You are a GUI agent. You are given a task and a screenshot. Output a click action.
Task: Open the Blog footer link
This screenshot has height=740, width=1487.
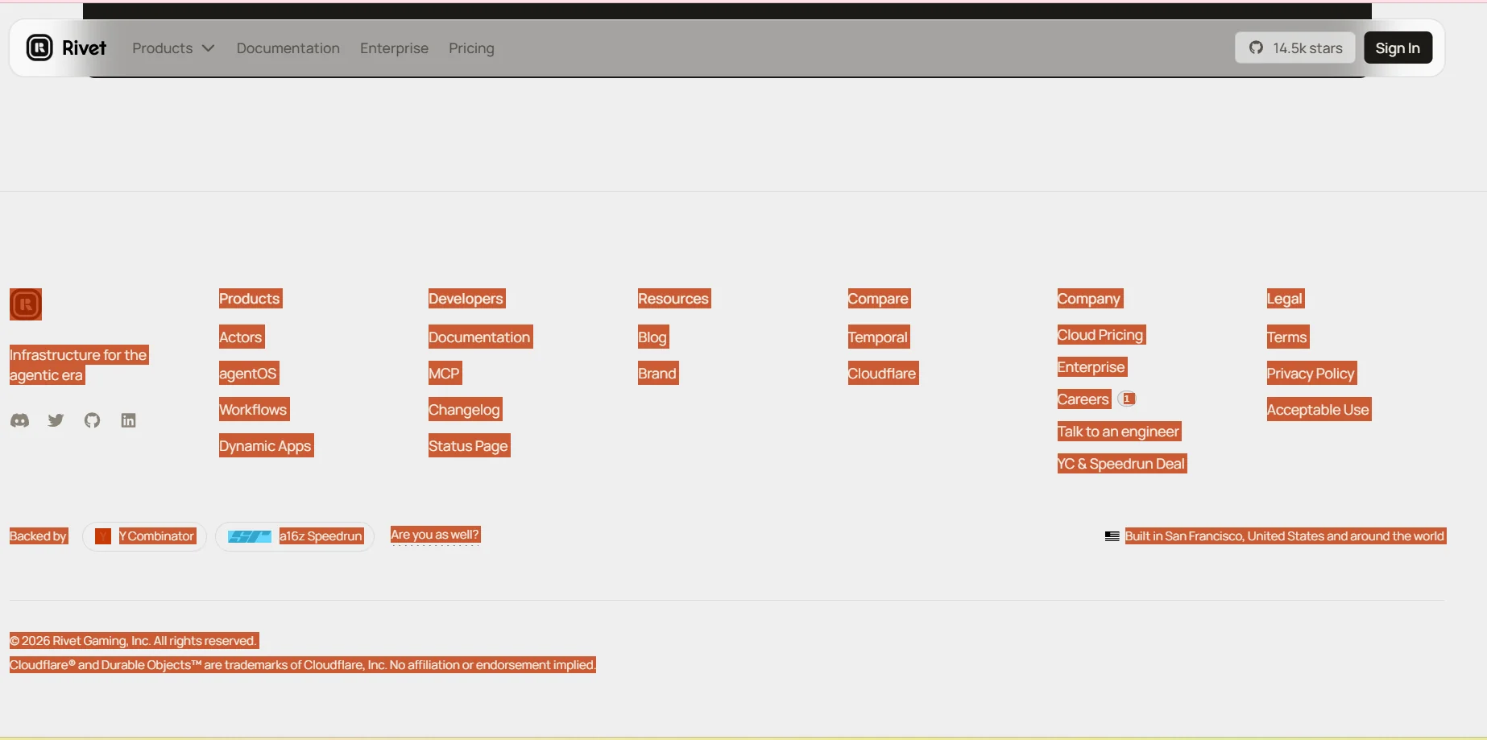(653, 337)
